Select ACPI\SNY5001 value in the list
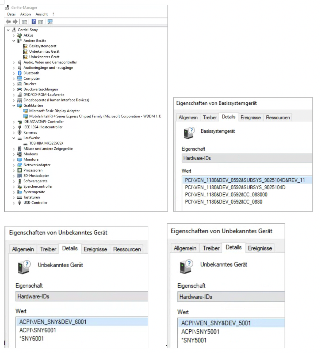Viewport: 321px width, 353px height. tap(200, 332)
